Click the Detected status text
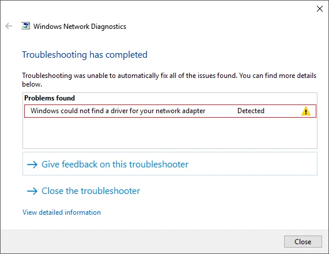This screenshot has height=254, width=329. 251,111
